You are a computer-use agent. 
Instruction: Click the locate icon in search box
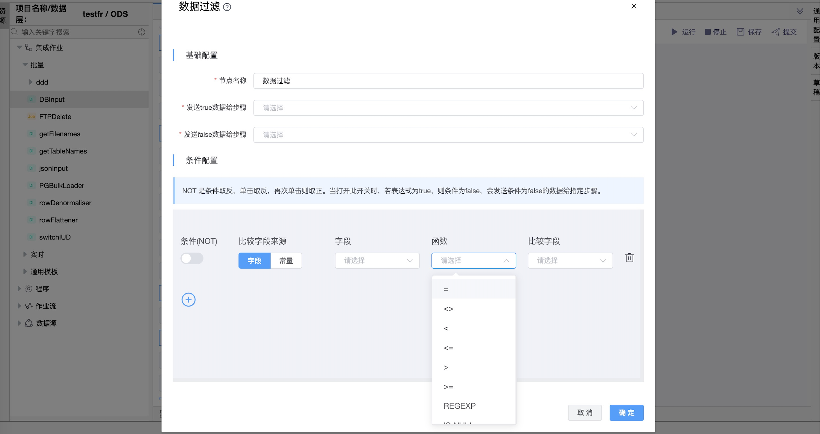tap(142, 32)
